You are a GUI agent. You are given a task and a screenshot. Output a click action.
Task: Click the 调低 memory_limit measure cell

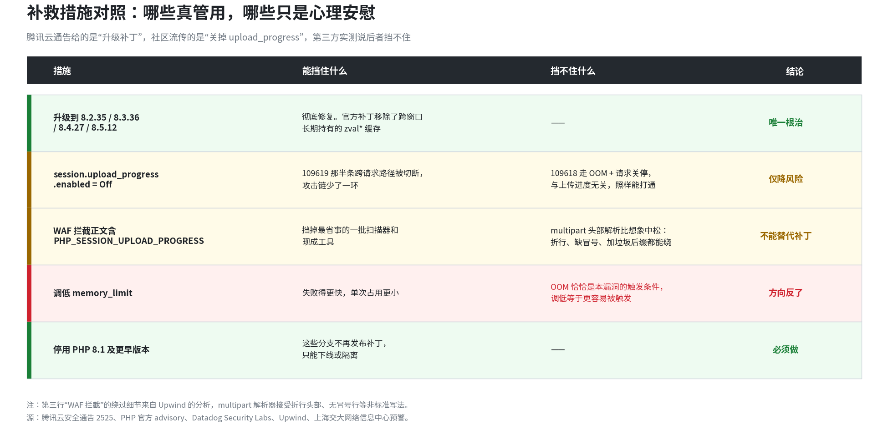(x=93, y=293)
